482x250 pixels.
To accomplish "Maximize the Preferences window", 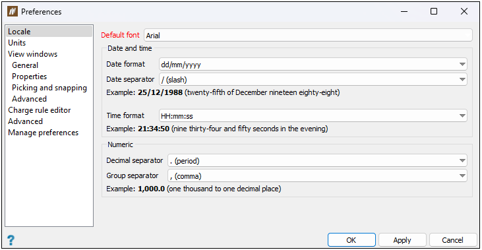I will (434, 11).
